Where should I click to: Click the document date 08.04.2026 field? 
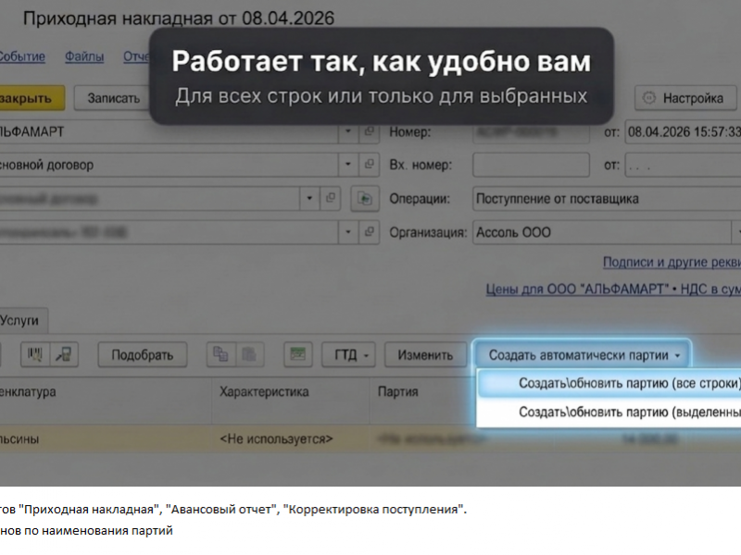pos(683,131)
